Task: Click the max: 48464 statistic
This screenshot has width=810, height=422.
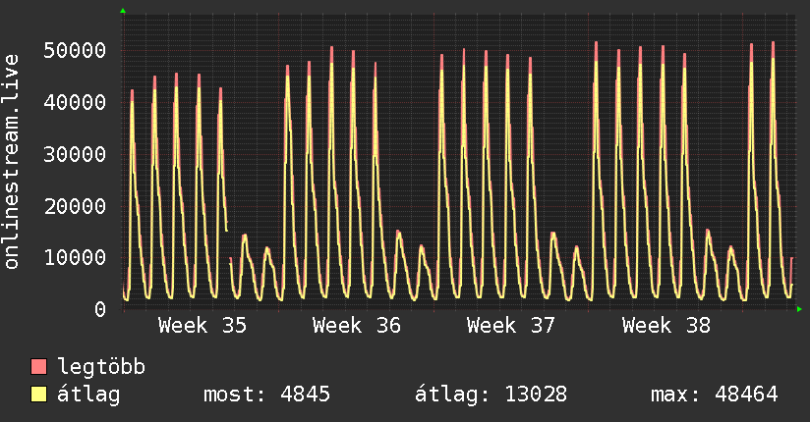Action: point(715,395)
